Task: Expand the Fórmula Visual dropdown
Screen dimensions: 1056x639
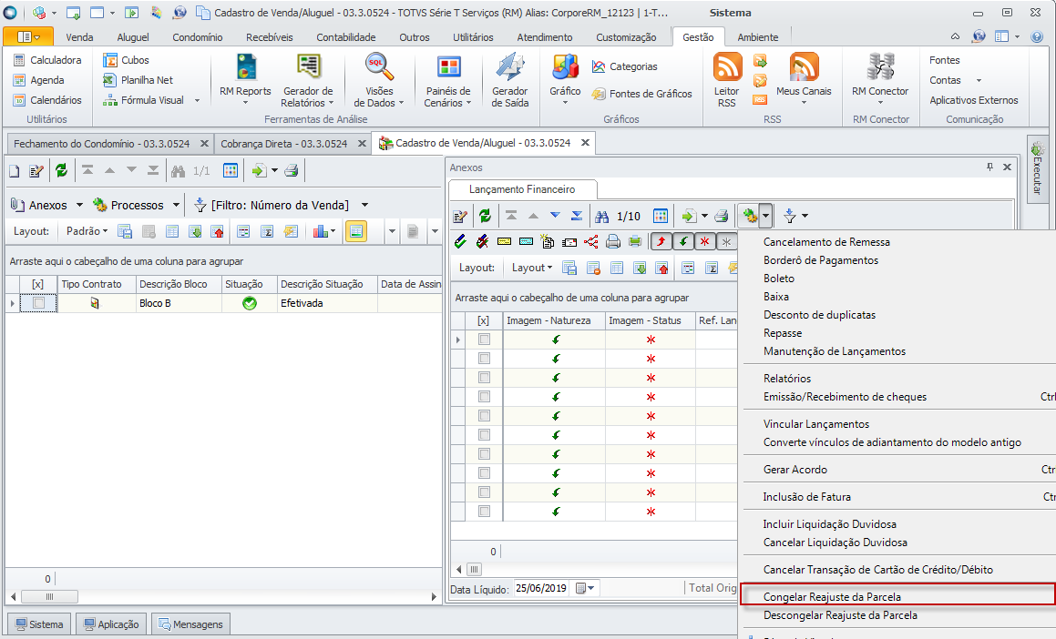Action: tap(197, 100)
